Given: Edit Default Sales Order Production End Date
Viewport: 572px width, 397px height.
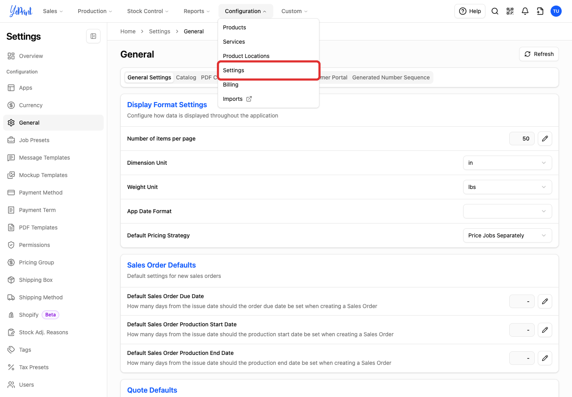Looking at the screenshot, I should point(545,358).
